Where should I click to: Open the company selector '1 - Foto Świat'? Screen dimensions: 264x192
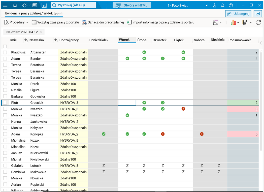[x=188, y=5]
